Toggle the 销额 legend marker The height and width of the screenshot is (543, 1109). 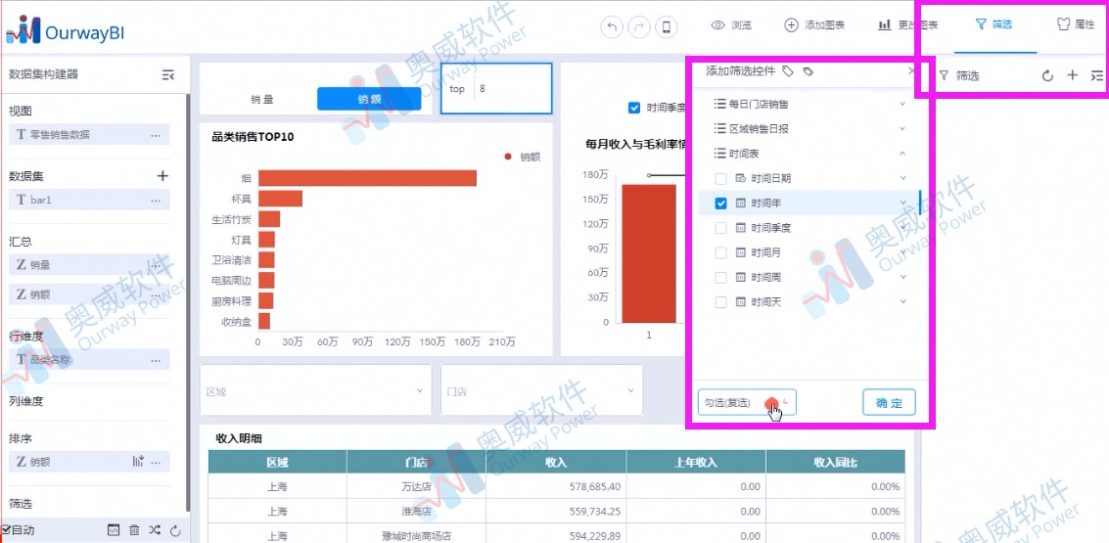coord(508,157)
